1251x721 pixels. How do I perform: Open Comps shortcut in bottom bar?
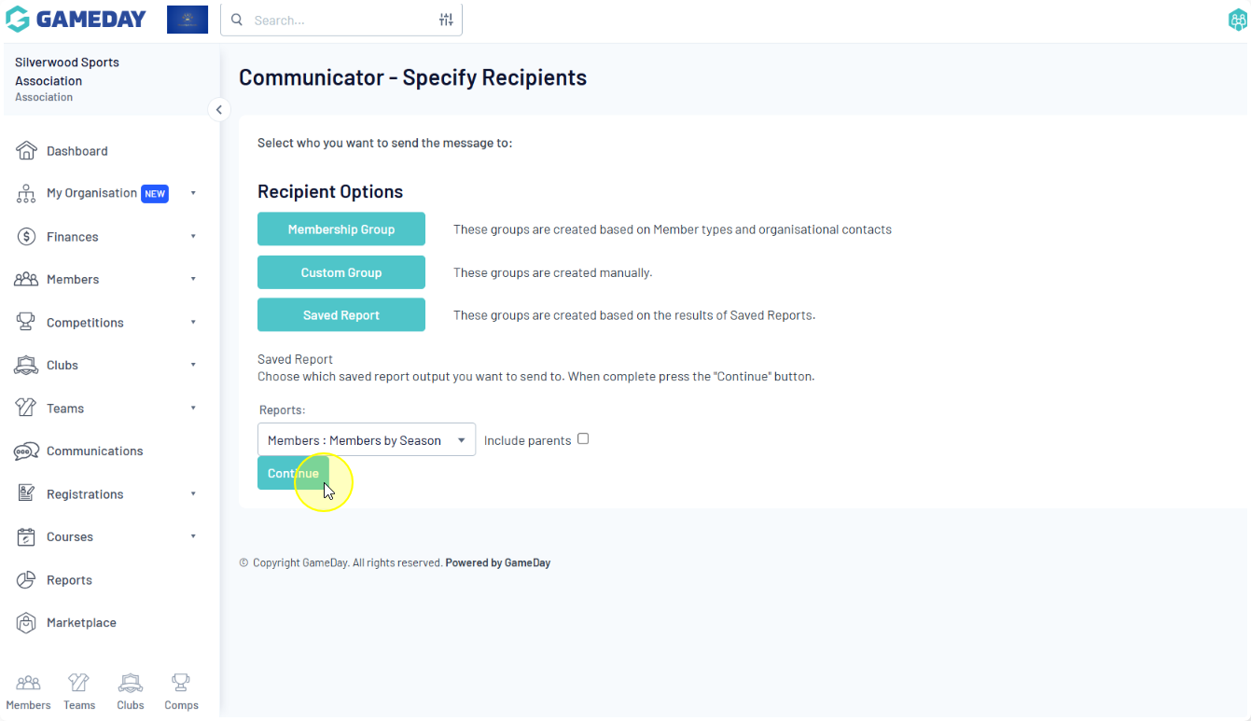click(181, 691)
